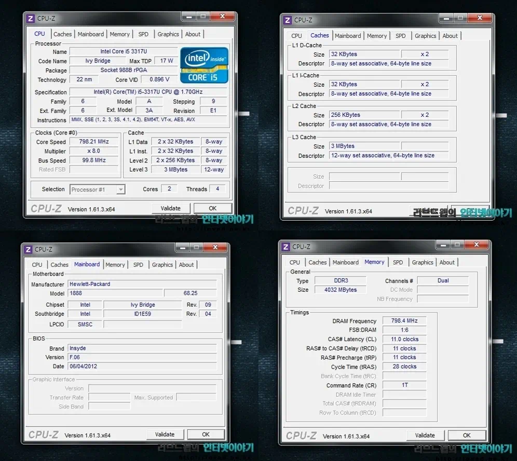Open the Graphics tab on the Memory window
The width and height of the screenshot is (517, 461).
422,262
